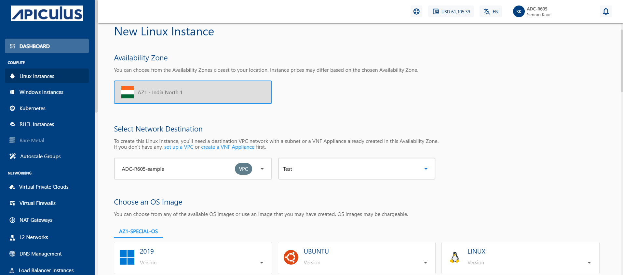This screenshot has width=623, height=275.
Task: Expand the ADC-R605-sample VPC dropdown
Action: click(x=262, y=169)
